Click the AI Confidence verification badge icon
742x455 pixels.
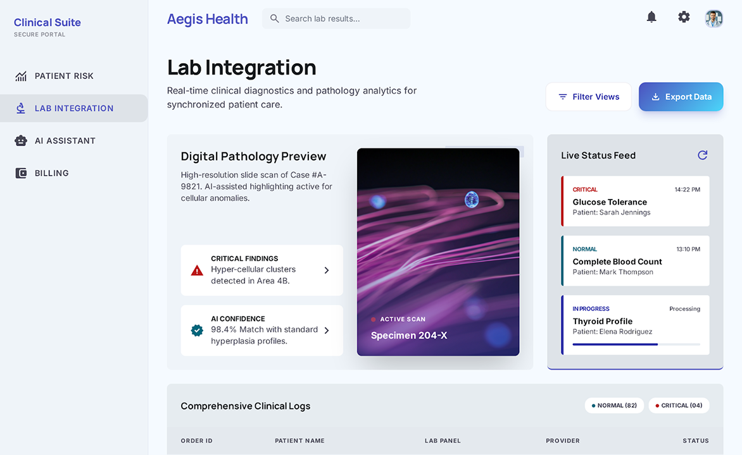197,330
